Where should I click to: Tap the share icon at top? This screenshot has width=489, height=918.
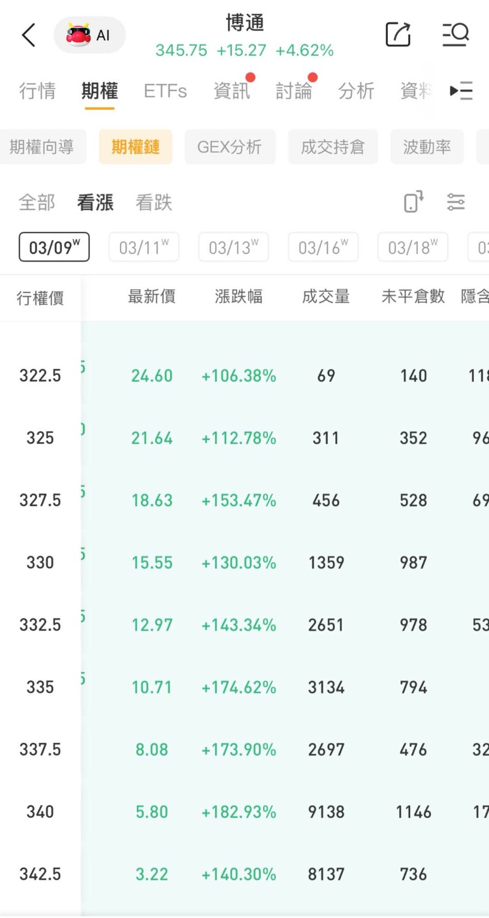pos(398,34)
